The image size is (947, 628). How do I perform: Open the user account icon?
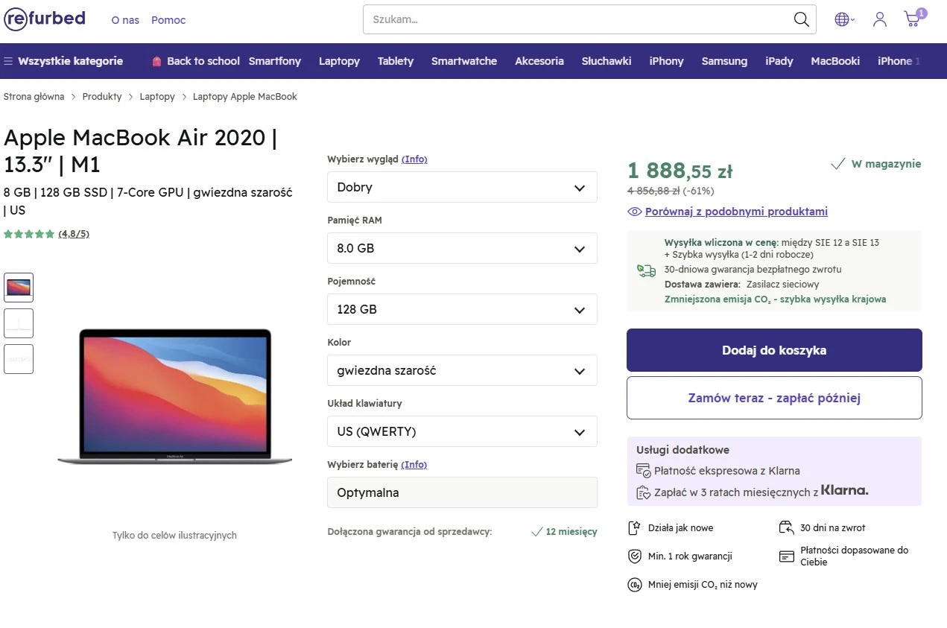pyautogui.click(x=880, y=19)
